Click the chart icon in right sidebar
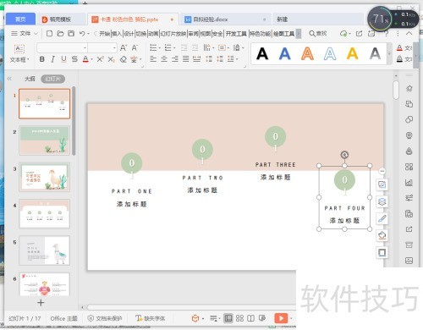The height and width of the screenshot is (330, 423). click(x=409, y=183)
